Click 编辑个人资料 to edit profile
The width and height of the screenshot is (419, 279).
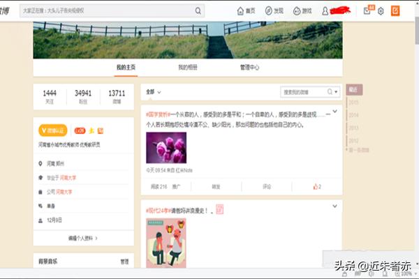pyautogui.click(x=83, y=239)
